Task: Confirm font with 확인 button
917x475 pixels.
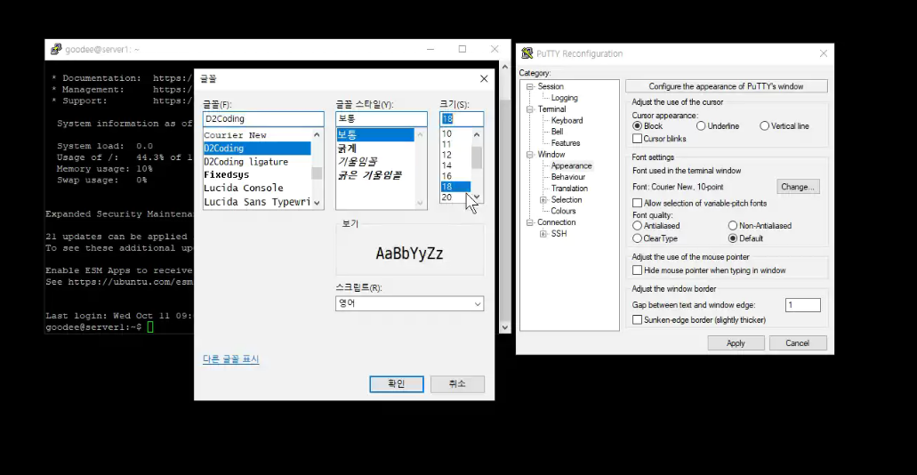Action: [x=397, y=383]
